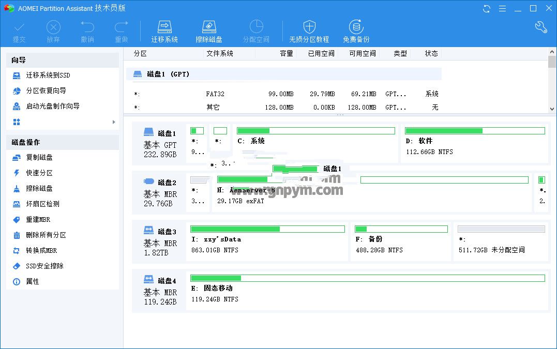Click the 免费备份 toolbar icon

point(356,31)
